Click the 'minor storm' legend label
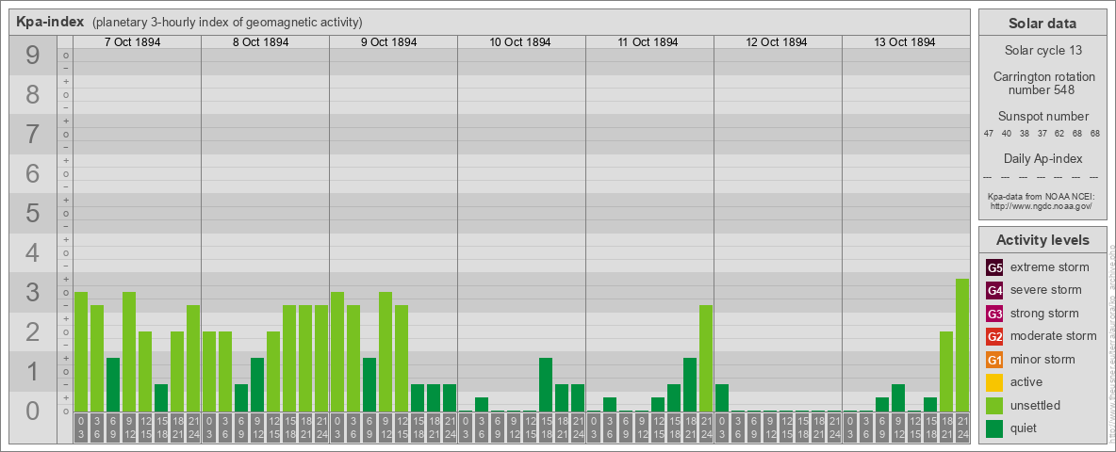1116x452 pixels. coord(1042,359)
